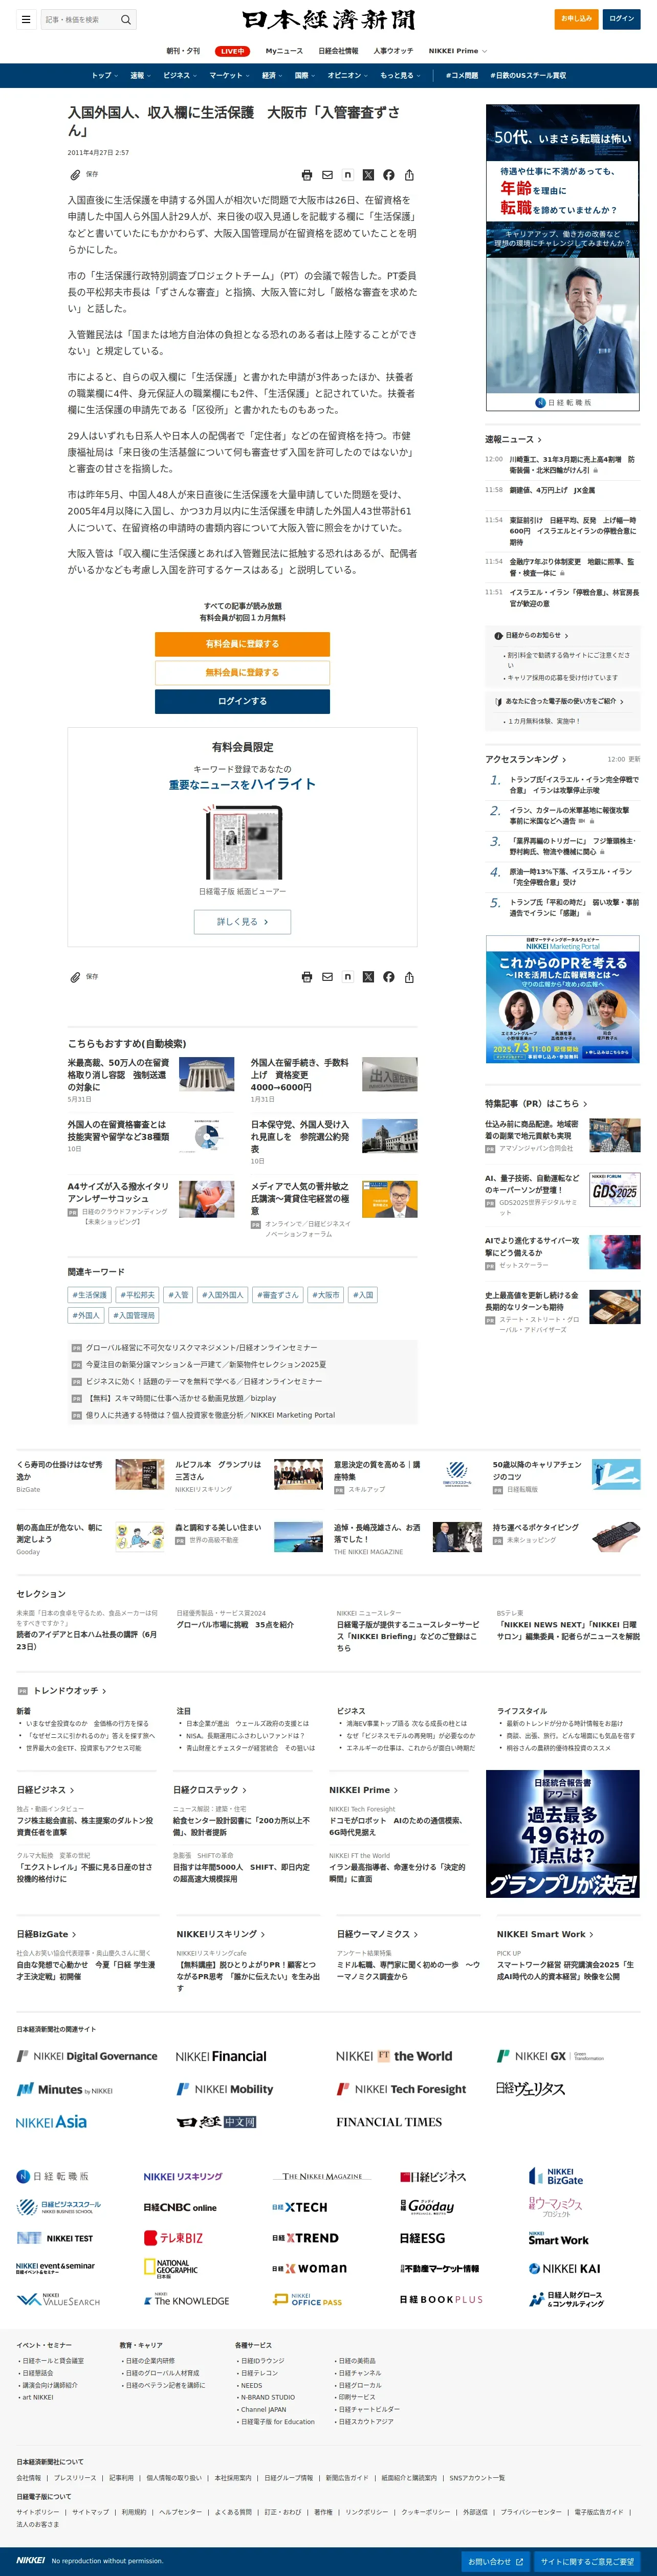Screen dimensions: 657x2576
Task: Click the email icon below the article
Action: click(x=327, y=977)
